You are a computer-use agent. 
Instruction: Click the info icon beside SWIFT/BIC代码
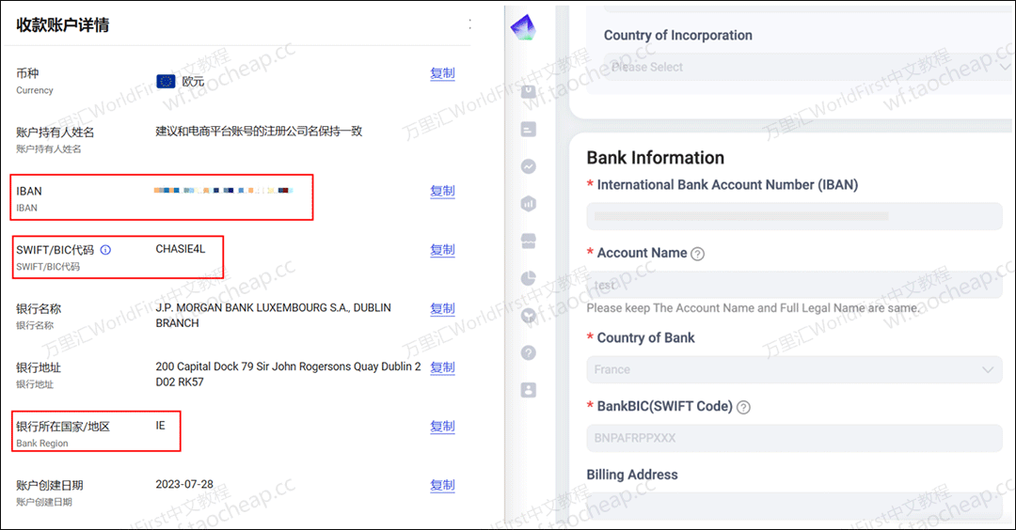(105, 250)
